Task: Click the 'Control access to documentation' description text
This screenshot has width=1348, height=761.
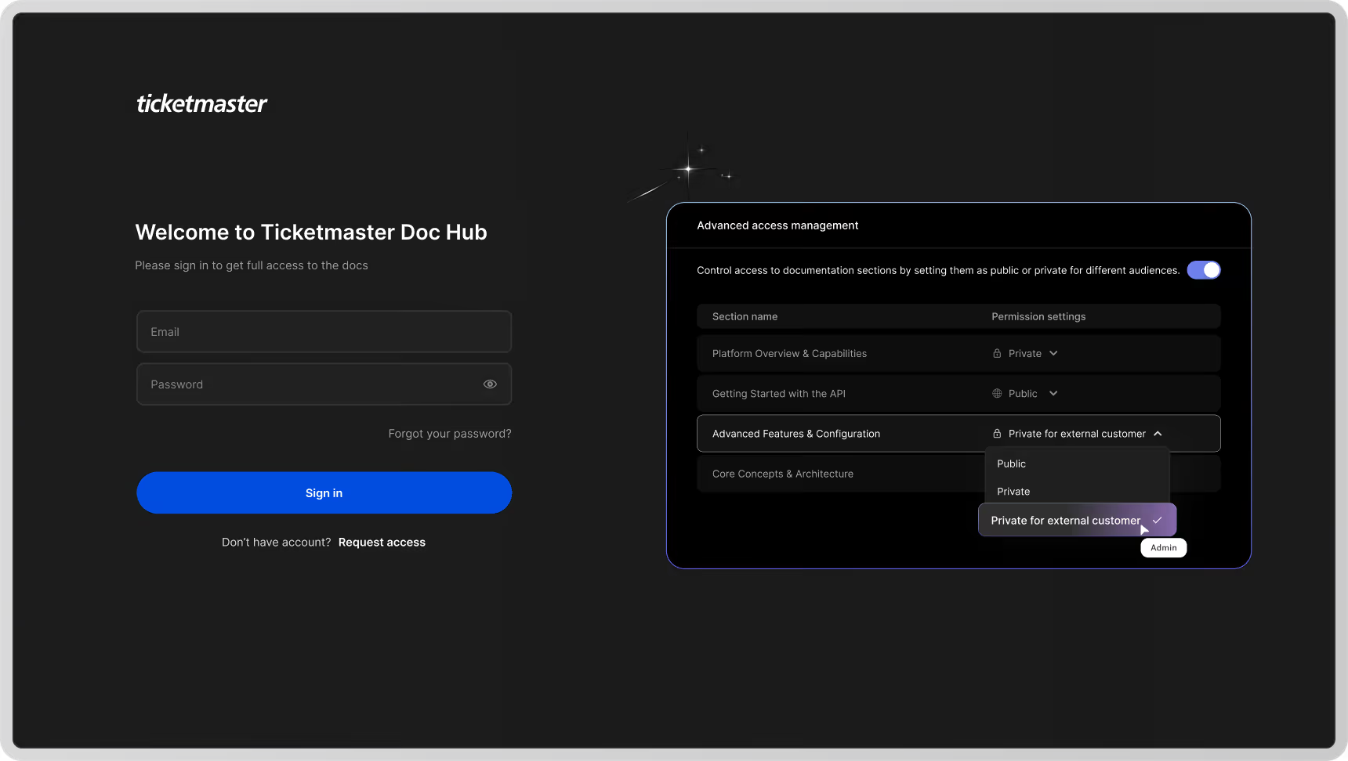Action: tap(938, 270)
